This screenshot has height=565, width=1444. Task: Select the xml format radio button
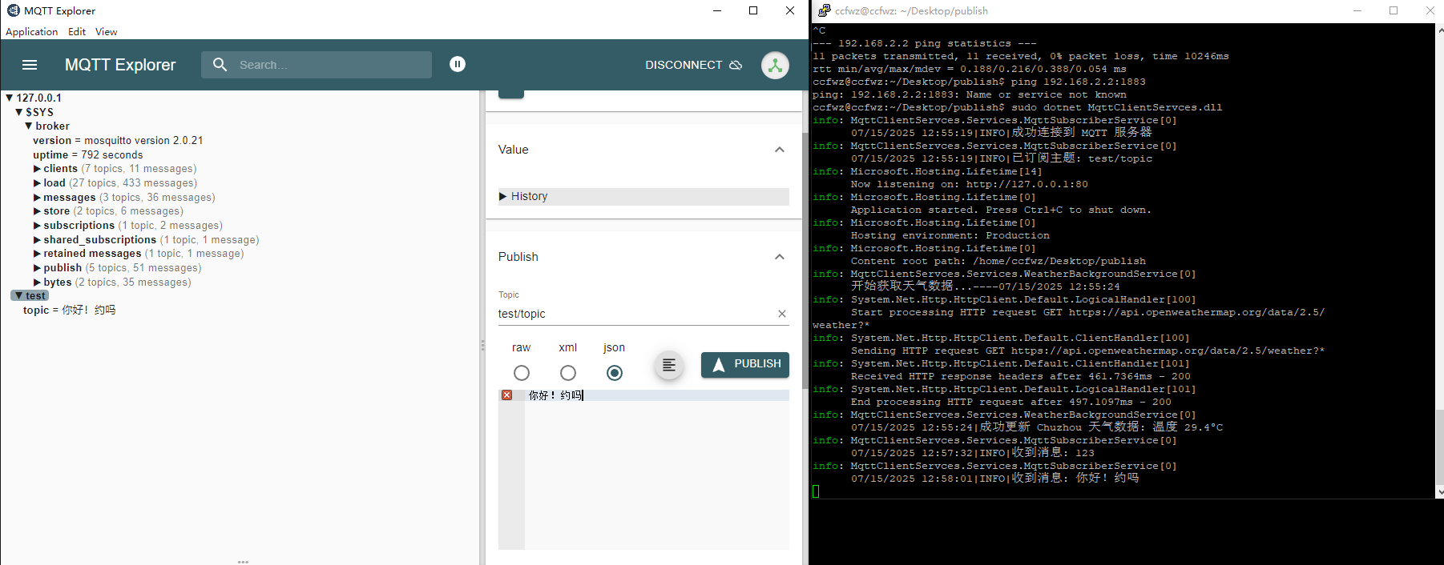[568, 373]
